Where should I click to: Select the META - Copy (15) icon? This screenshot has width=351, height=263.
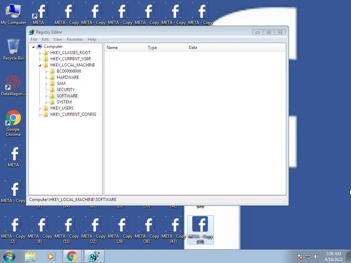(67, 230)
